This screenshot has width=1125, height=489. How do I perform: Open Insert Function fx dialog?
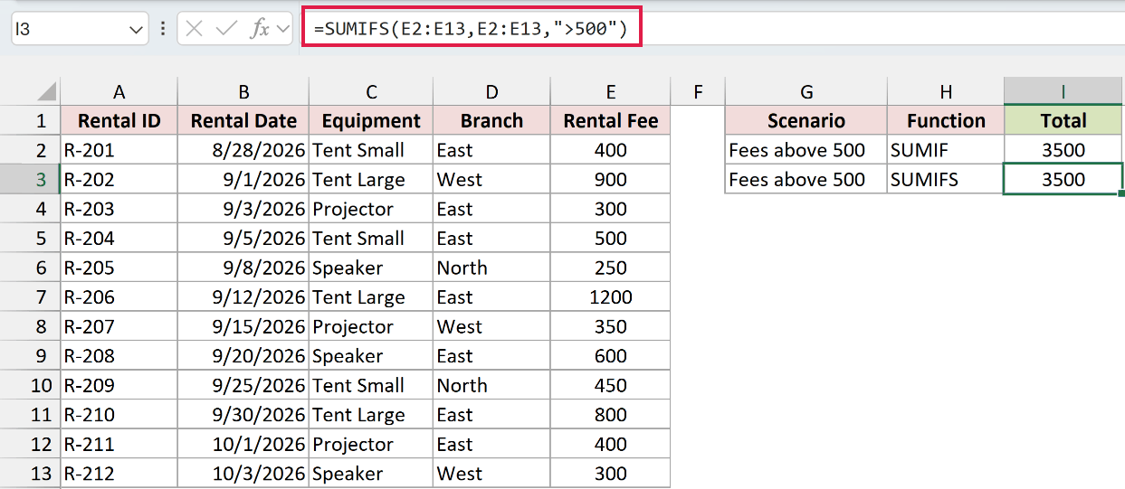point(260,29)
